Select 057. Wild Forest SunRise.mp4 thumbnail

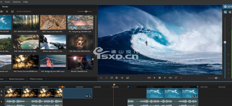point(26,22)
